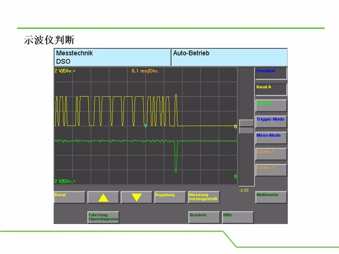Switch to the Multimeter function

click(x=271, y=197)
